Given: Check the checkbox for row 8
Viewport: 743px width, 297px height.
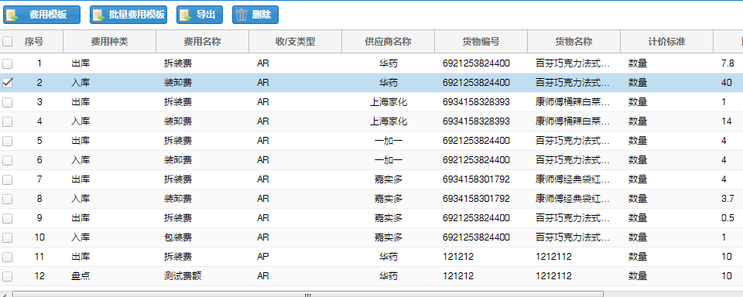Looking at the screenshot, I should point(8,199).
